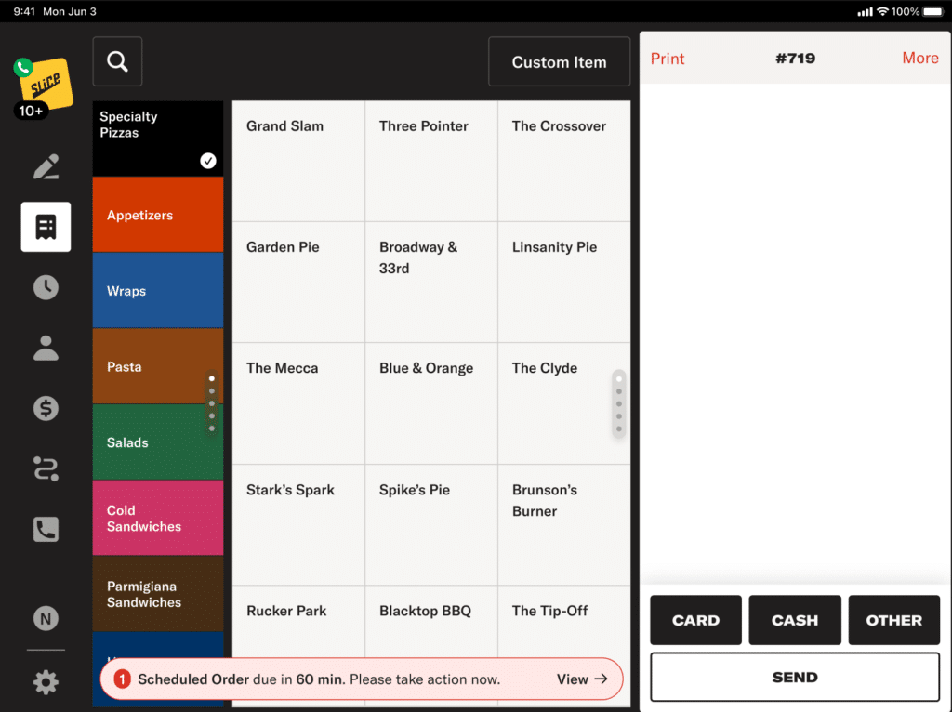Open the More options link

click(x=920, y=59)
